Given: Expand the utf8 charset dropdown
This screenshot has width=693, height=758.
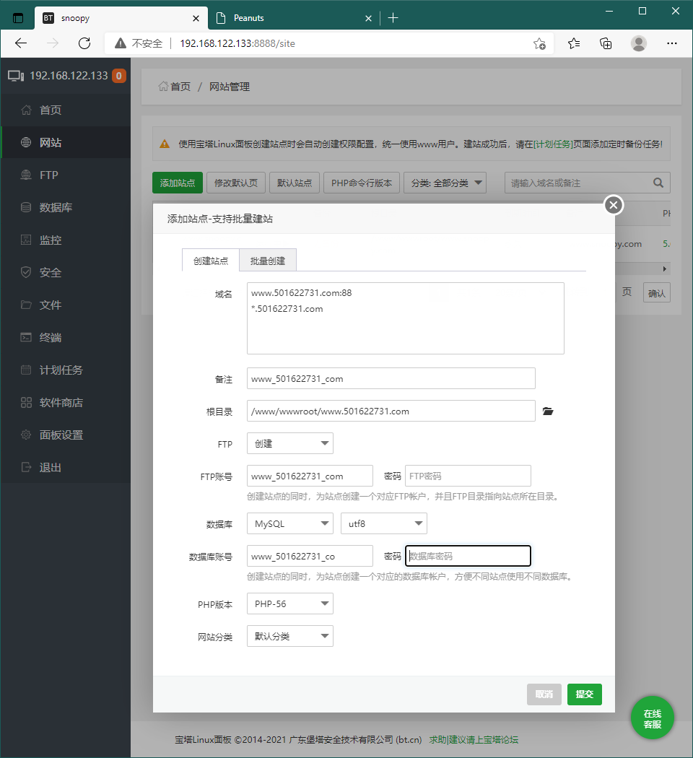Looking at the screenshot, I should [384, 523].
